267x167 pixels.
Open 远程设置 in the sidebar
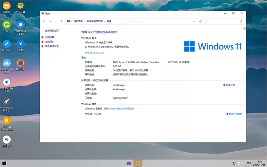49,37
